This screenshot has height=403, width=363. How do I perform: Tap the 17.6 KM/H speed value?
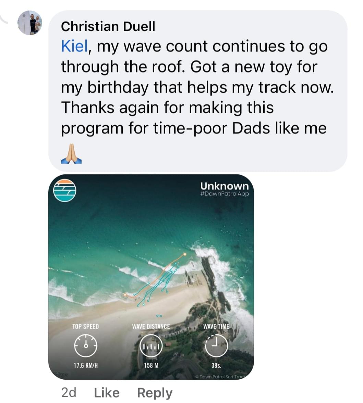86,365
